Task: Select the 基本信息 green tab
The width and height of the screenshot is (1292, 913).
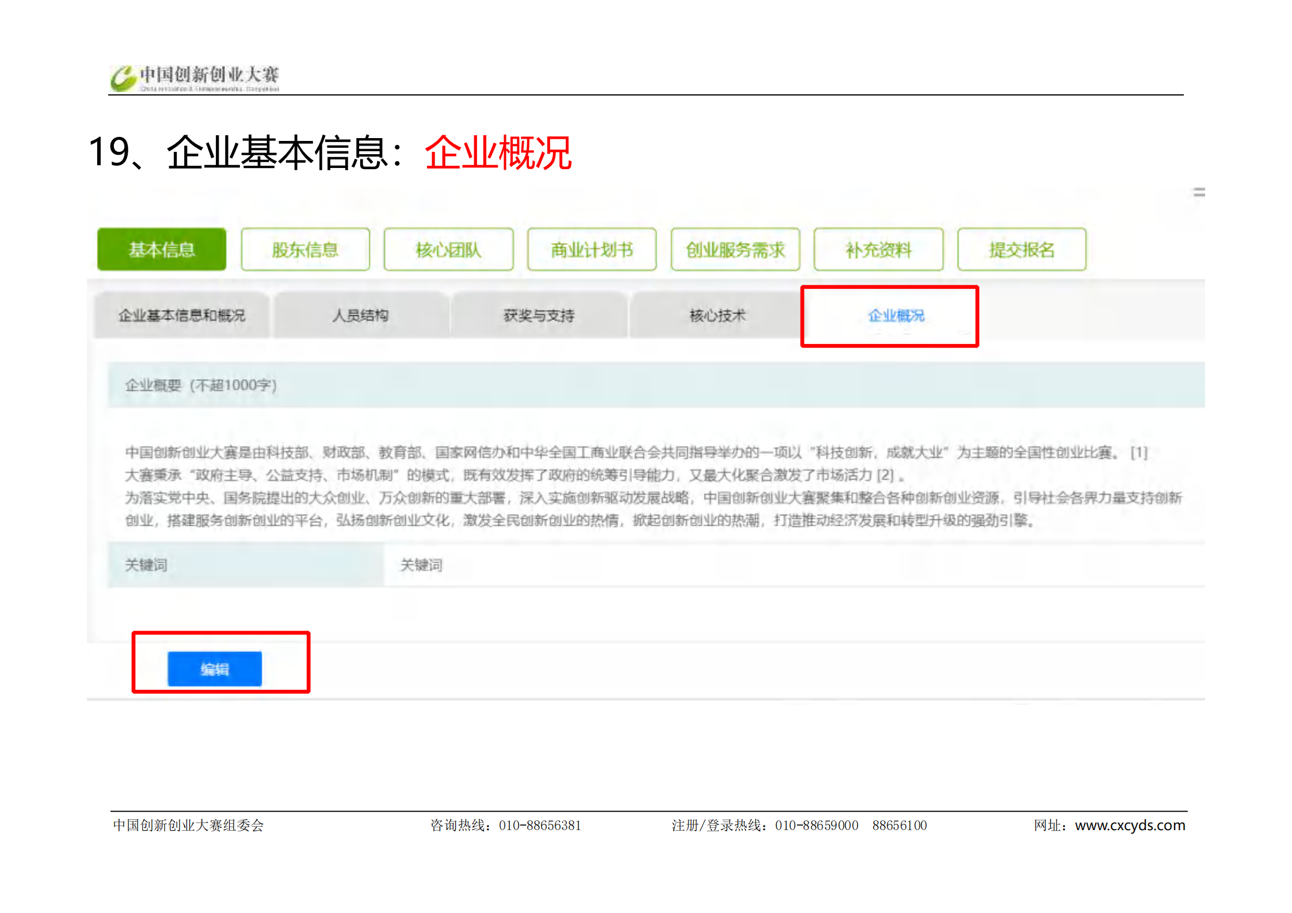Action: coord(162,250)
